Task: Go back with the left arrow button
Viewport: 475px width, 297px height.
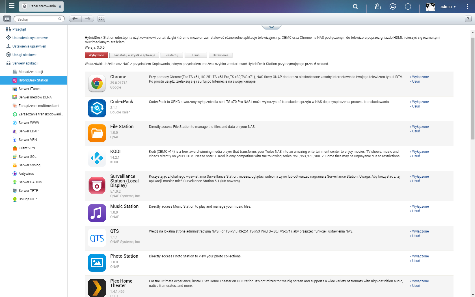Action: click(75, 19)
